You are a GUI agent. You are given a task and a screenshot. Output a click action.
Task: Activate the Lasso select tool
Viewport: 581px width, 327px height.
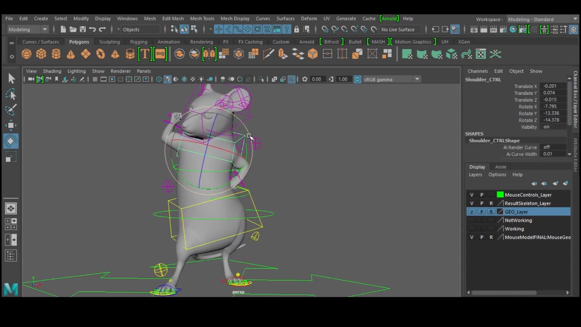tap(11, 94)
